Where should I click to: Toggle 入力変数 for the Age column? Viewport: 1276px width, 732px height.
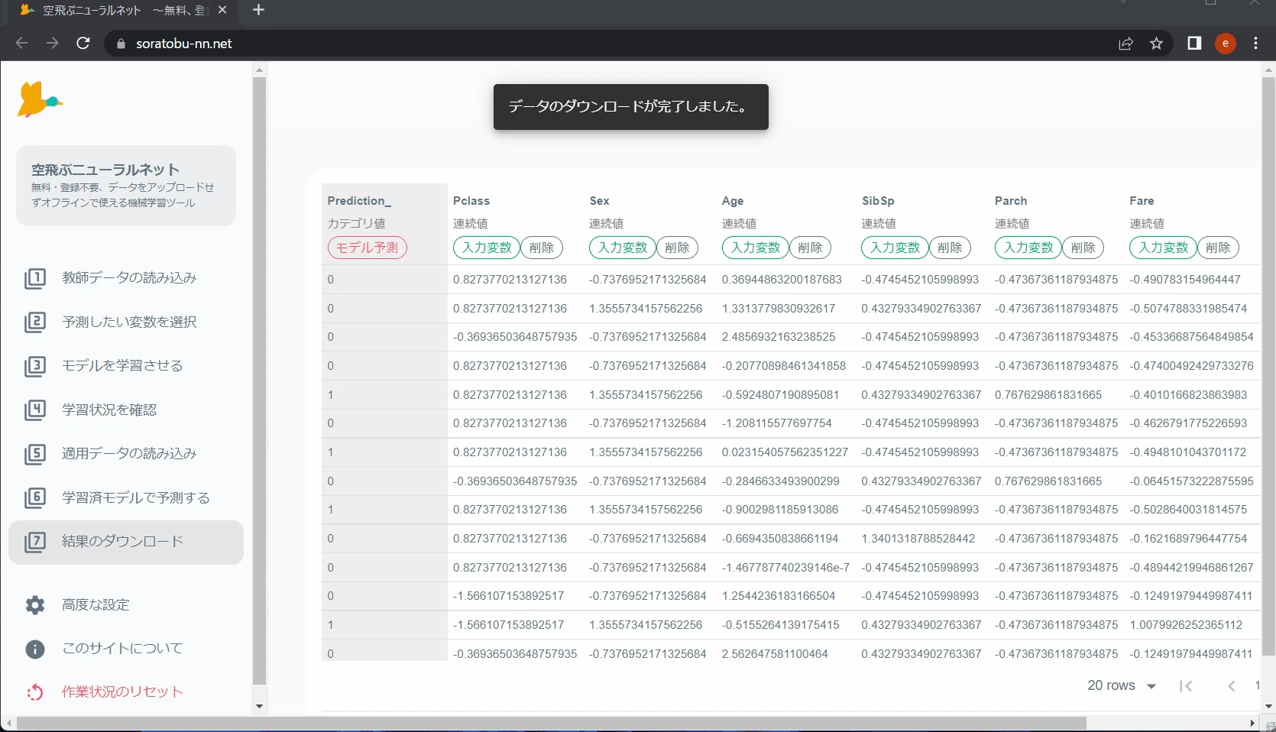coord(756,248)
